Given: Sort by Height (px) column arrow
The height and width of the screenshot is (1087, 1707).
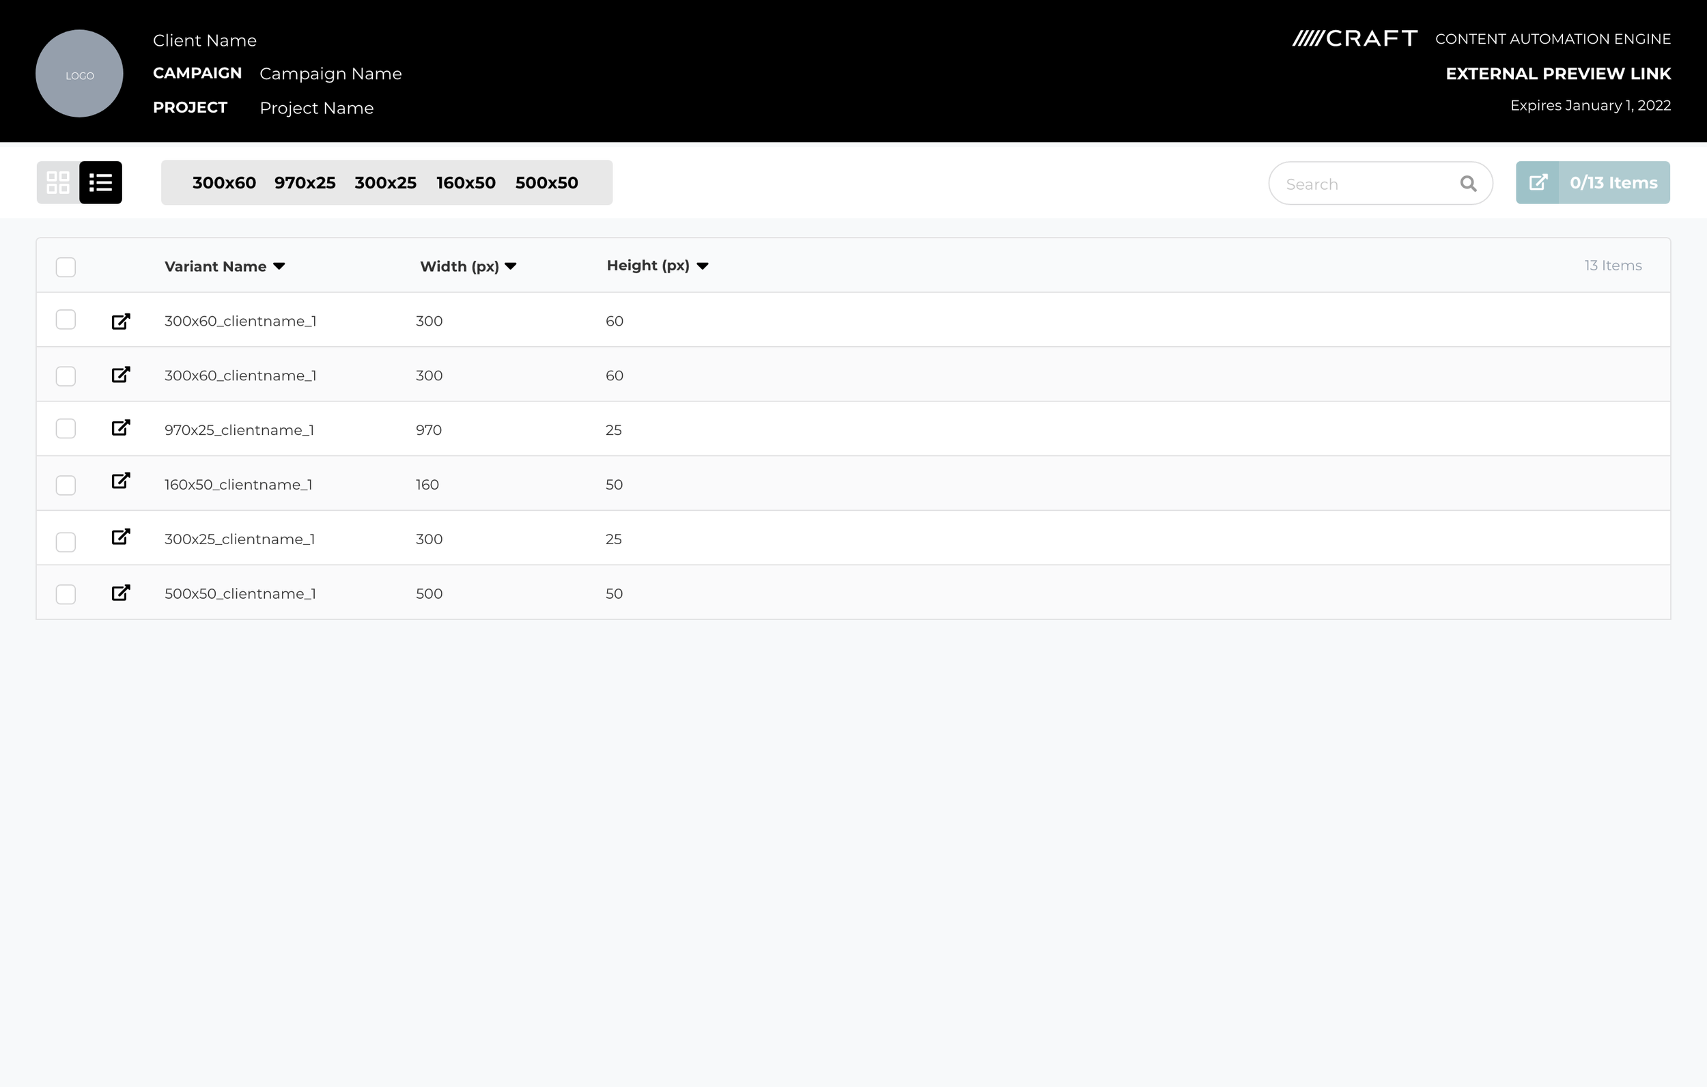Looking at the screenshot, I should tap(703, 266).
